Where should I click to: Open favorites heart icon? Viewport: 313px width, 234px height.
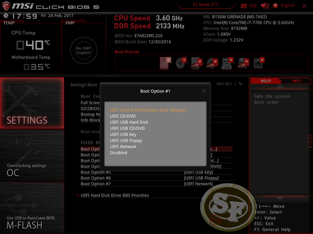(x=265, y=6)
